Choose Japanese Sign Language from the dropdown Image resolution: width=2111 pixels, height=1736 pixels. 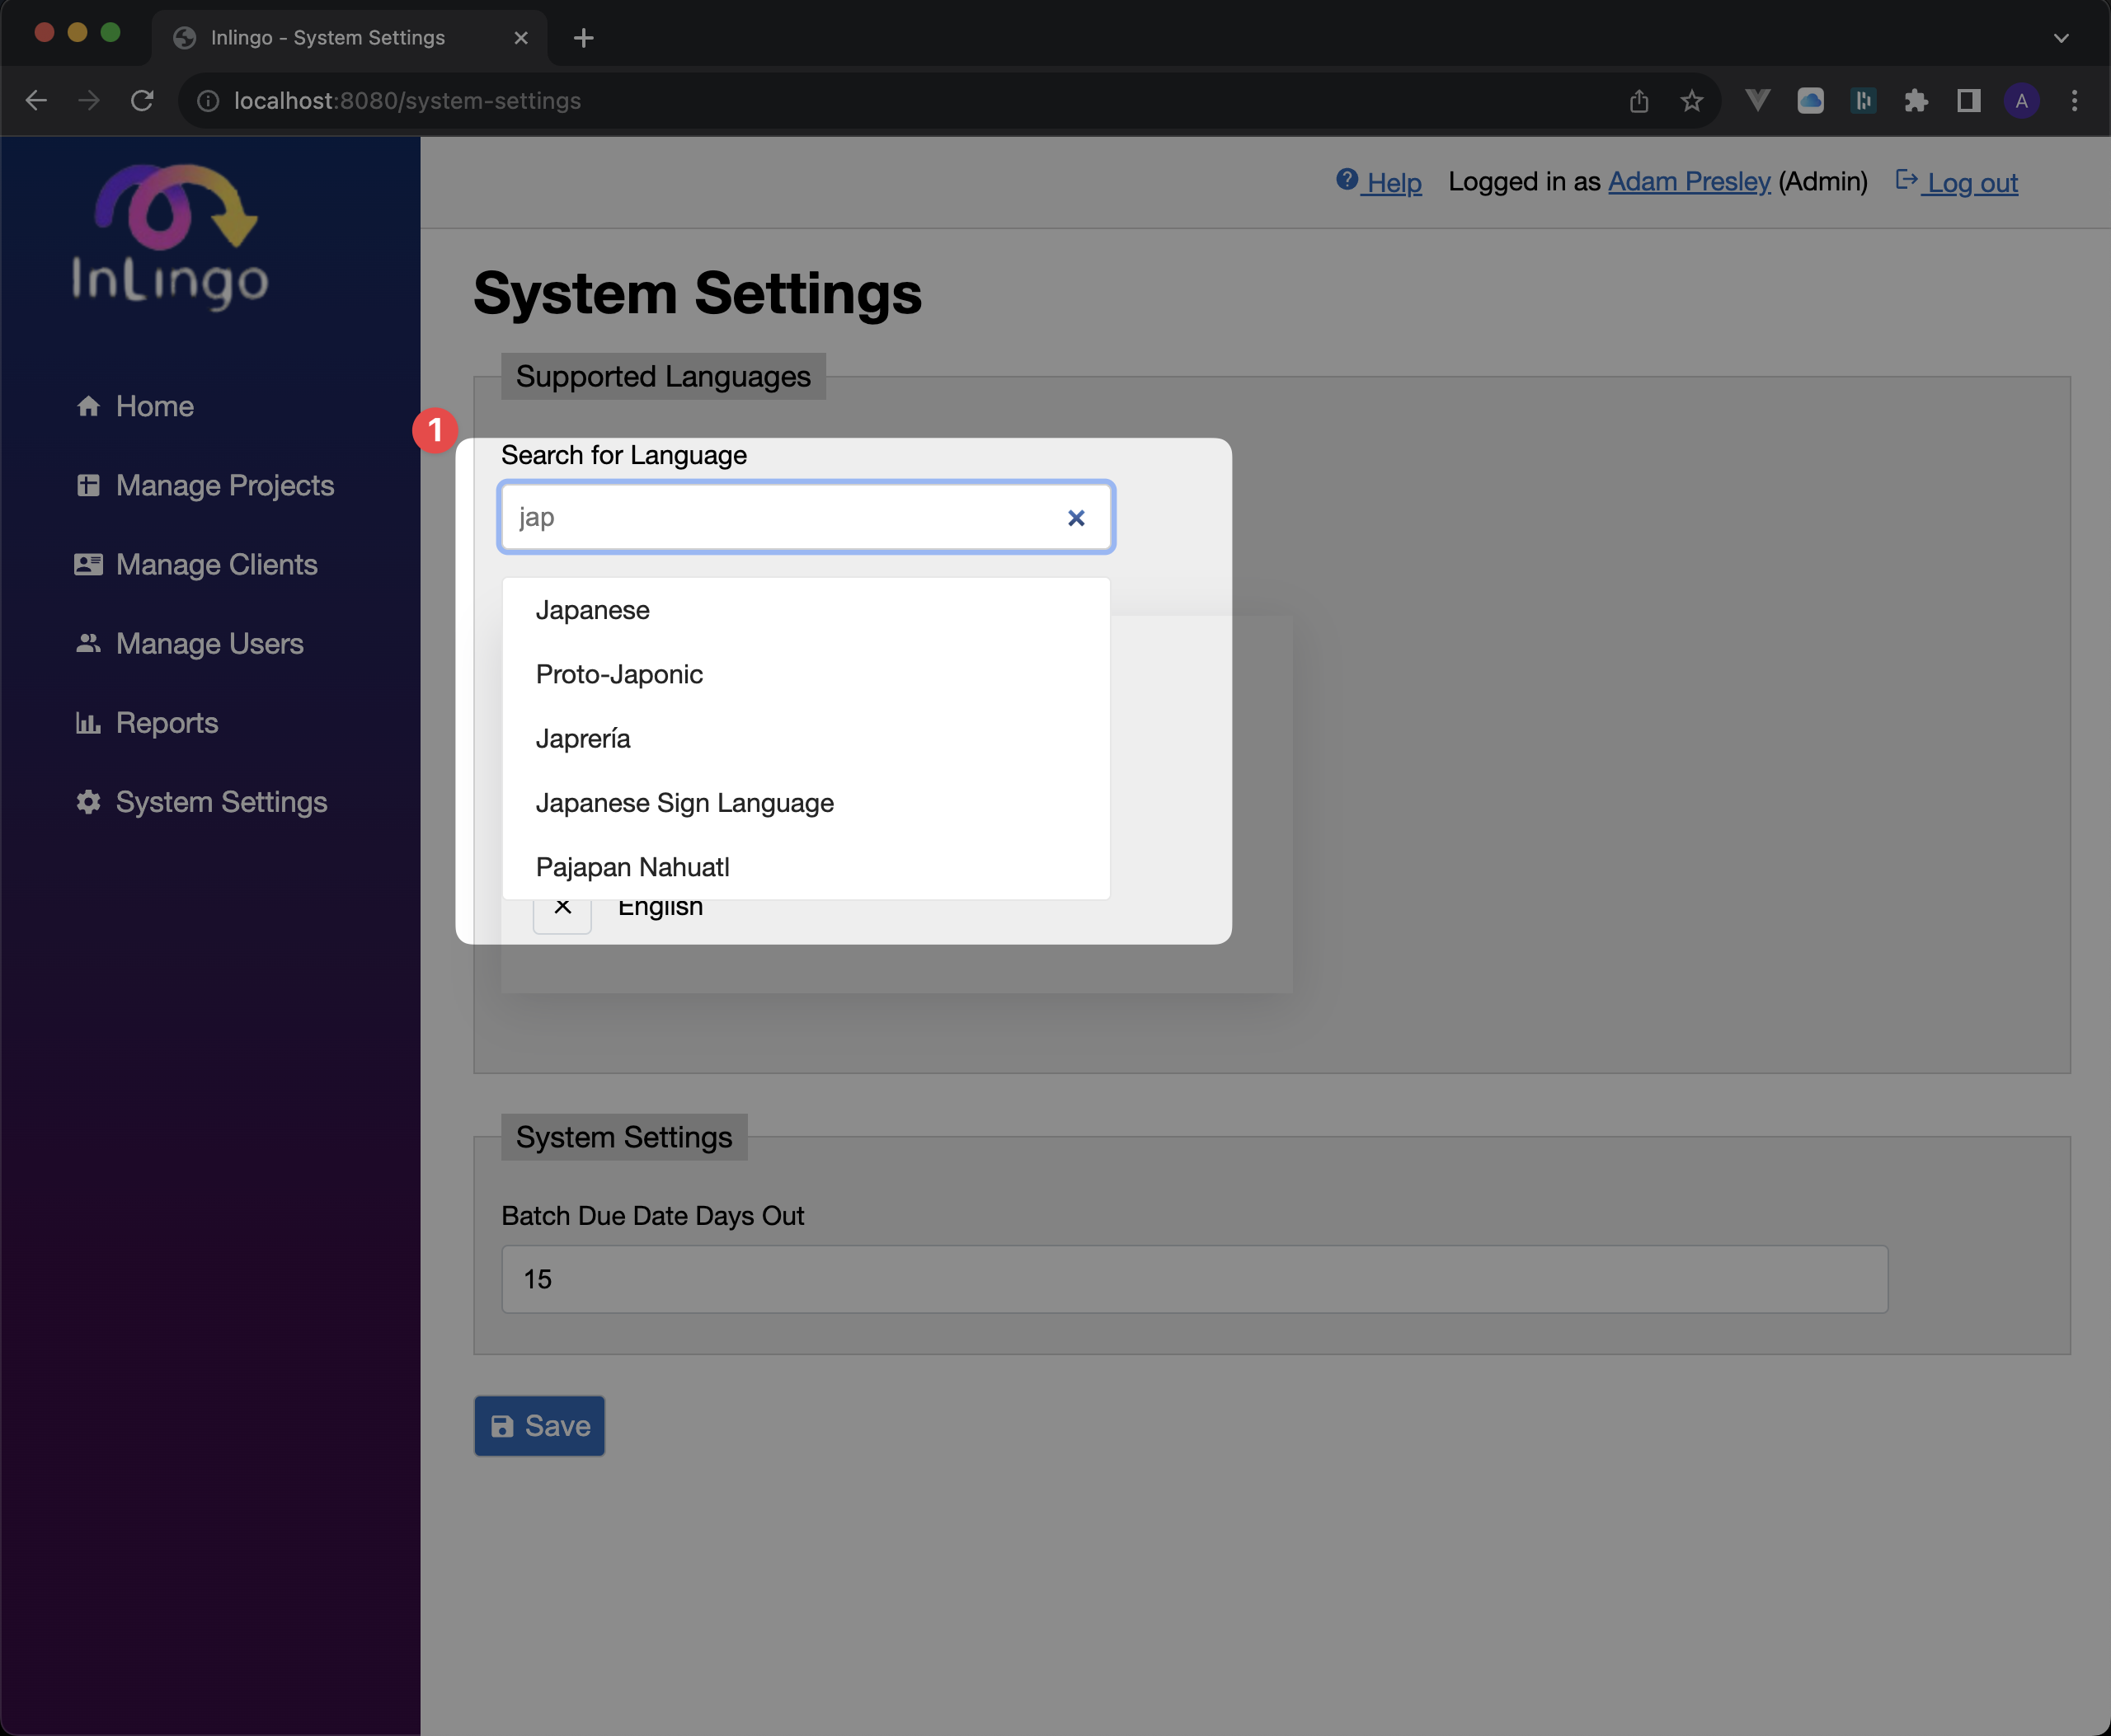point(684,803)
